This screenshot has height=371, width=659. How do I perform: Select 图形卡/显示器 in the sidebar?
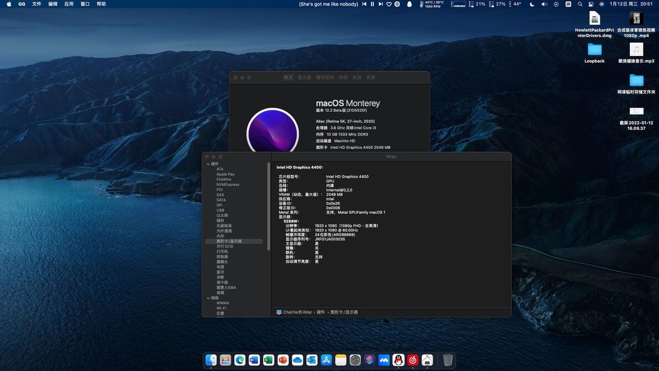coord(234,241)
